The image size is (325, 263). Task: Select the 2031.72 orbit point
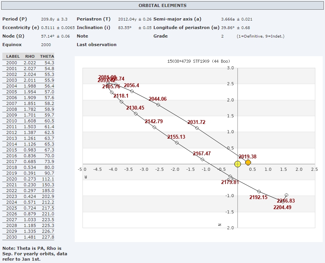point(197,128)
